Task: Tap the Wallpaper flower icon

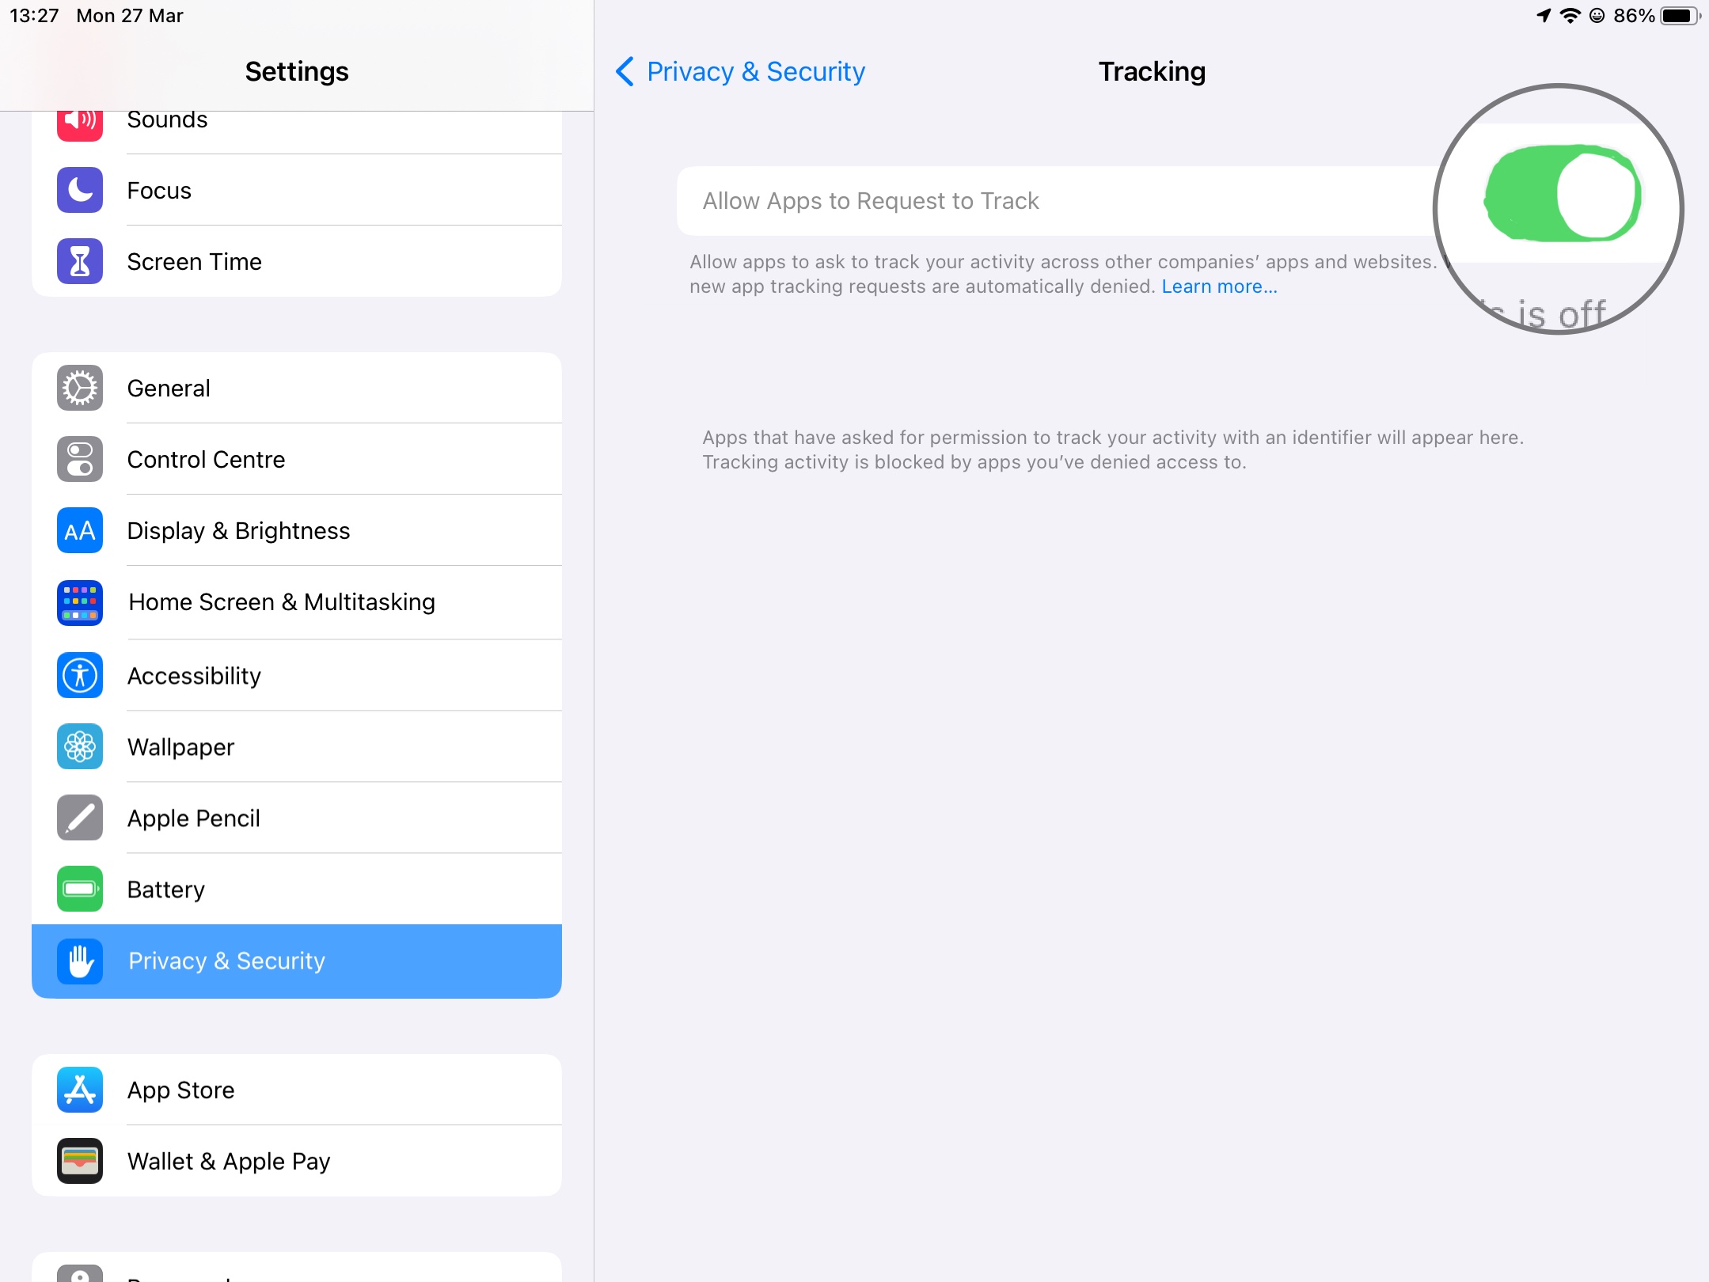Action: click(x=80, y=746)
